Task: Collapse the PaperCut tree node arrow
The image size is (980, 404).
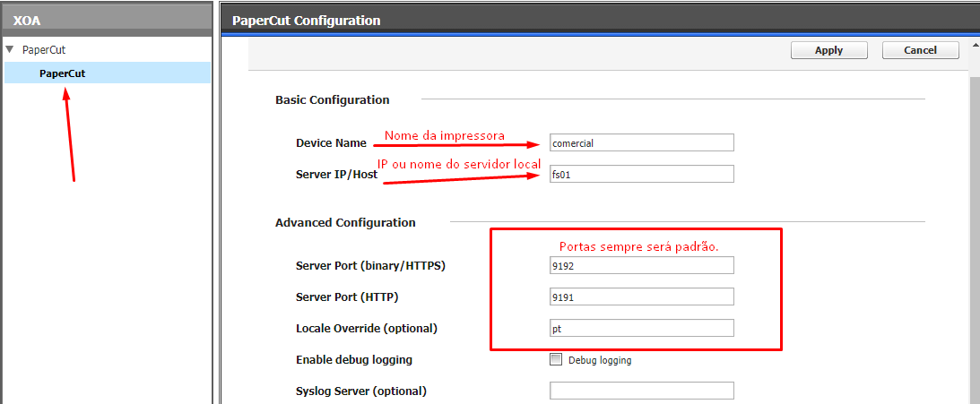Action: 9,48
